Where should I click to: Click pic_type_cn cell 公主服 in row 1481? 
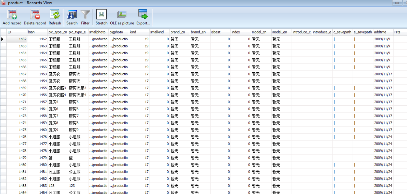pos(58,172)
